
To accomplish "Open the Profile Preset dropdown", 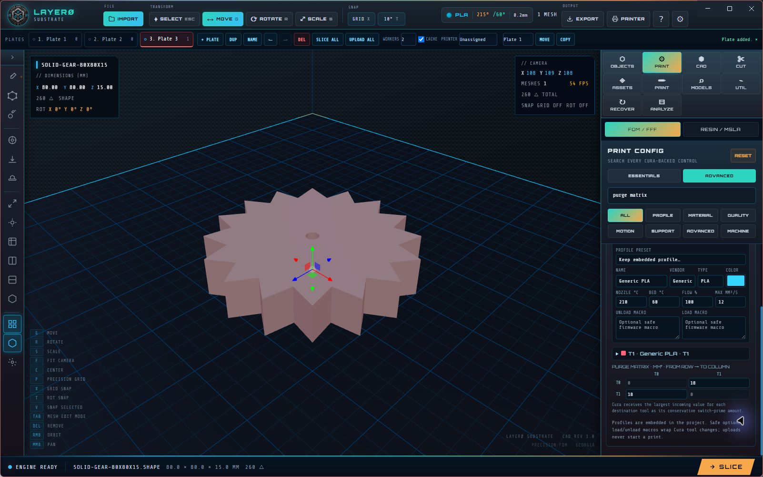I will pyautogui.click(x=680, y=260).
